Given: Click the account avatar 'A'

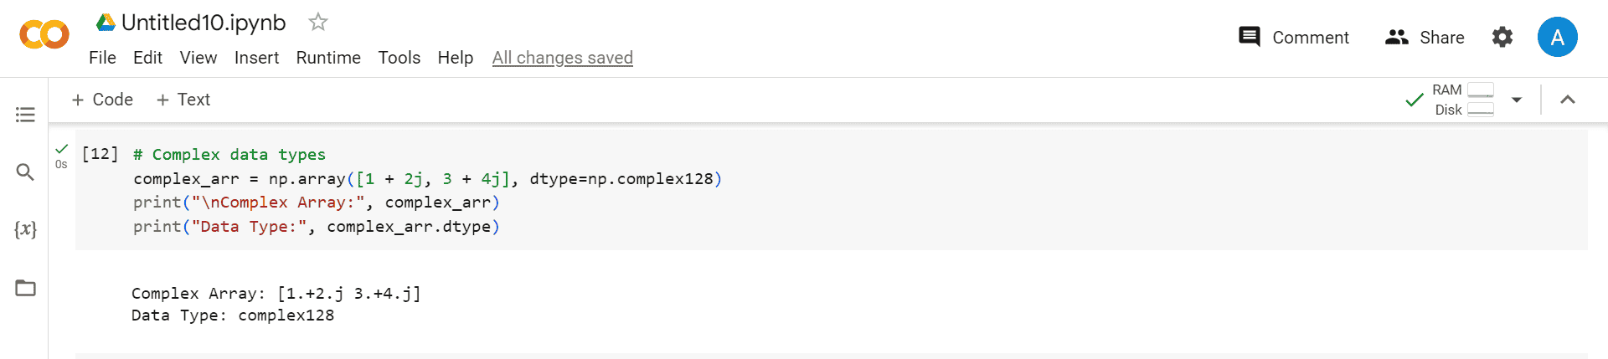Looking at the screenshot, I should 1557,38.
